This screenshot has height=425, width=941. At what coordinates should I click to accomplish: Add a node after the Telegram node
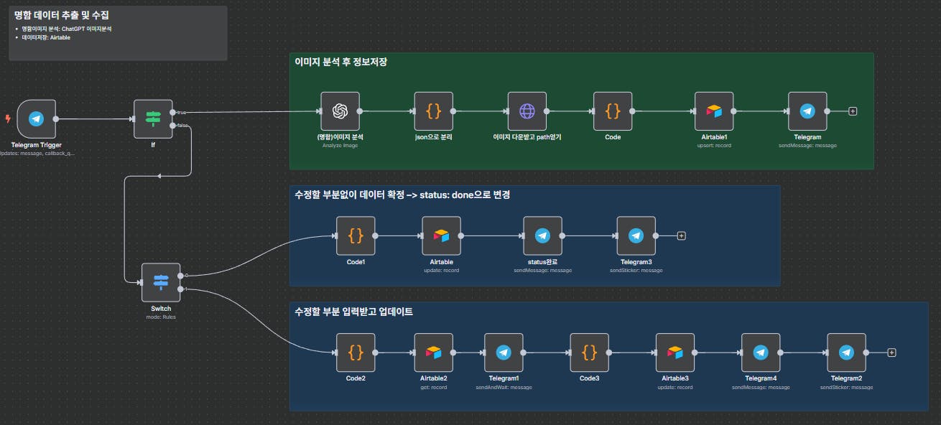(853, 111)
